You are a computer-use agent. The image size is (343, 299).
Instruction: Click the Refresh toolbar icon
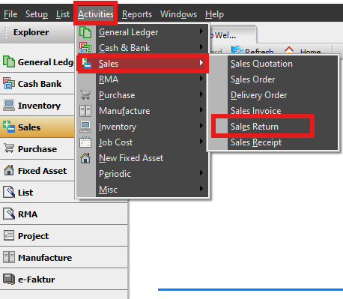(x=237, y=50)
